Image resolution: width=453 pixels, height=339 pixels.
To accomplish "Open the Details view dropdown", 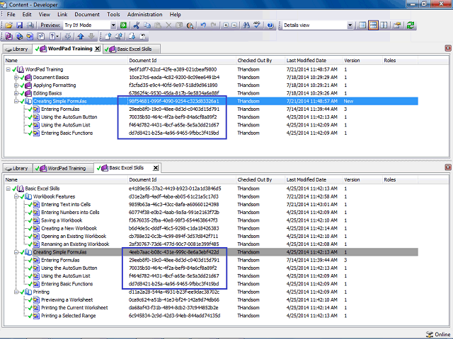I will point(350,25).
